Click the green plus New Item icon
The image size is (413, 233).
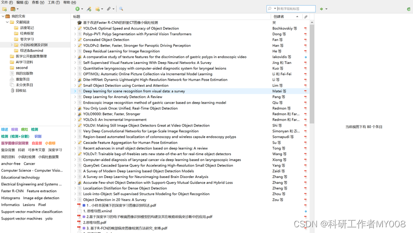pos(77,9)
